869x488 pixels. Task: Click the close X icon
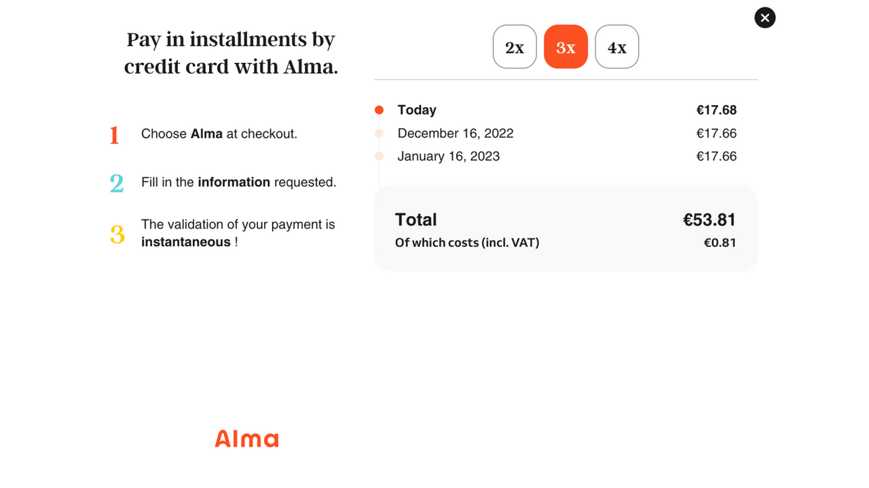[x=764, y=18]
